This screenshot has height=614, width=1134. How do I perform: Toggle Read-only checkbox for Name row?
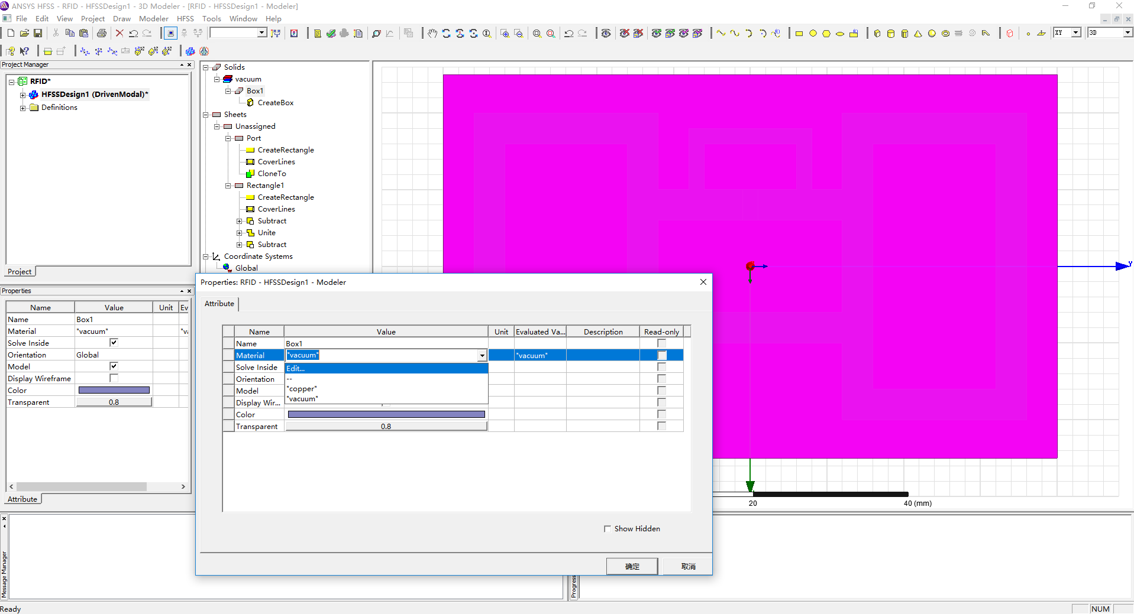[662, 343]
